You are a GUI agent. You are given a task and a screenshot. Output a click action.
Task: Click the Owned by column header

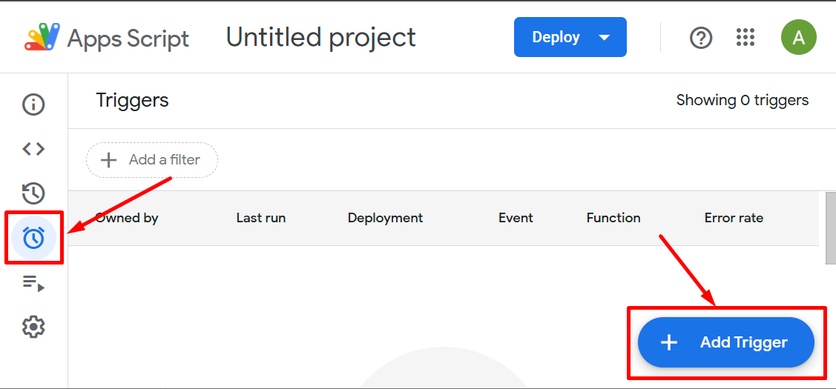(x=127, y=218)
